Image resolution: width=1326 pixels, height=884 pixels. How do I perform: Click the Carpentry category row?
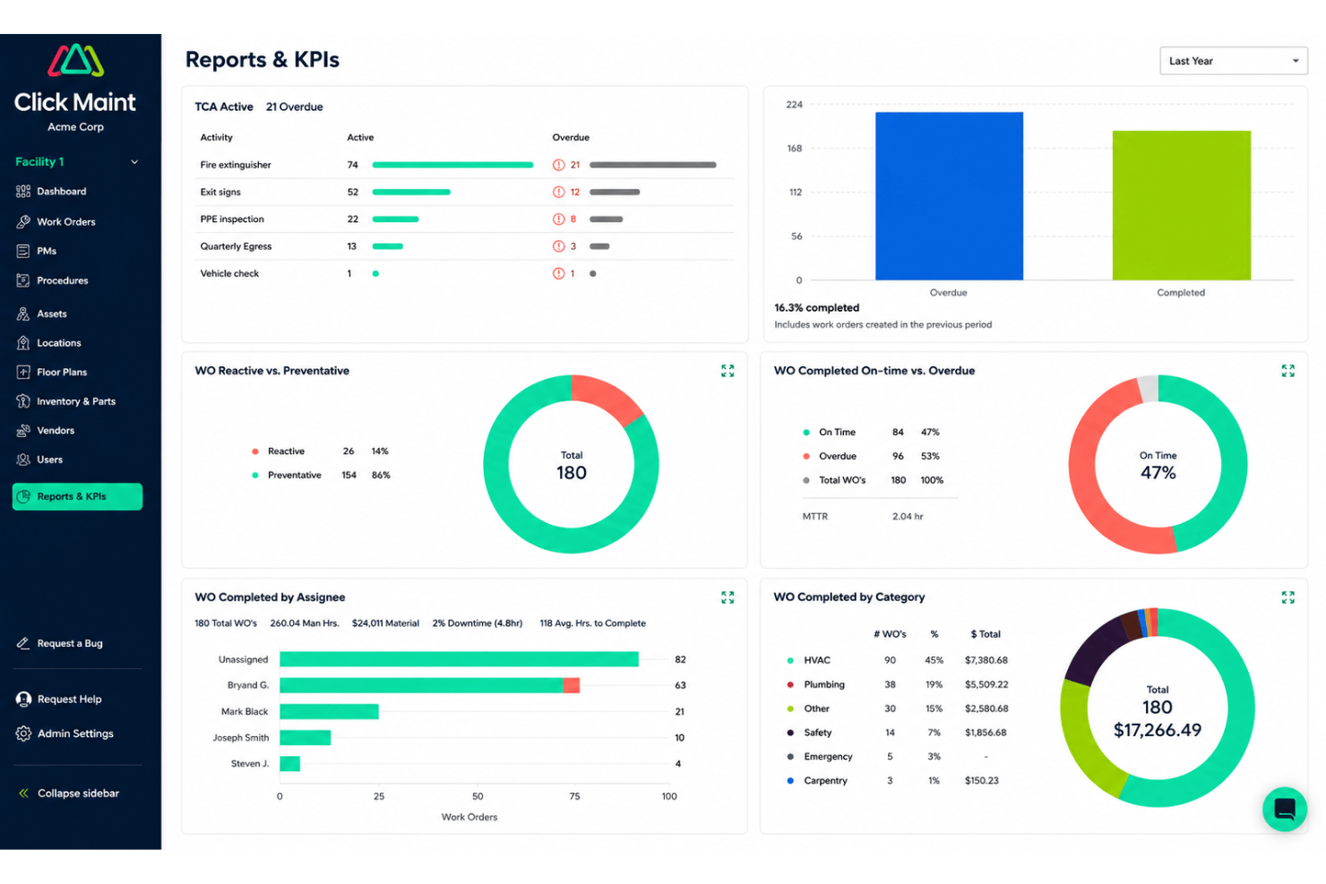(x=892, y=781)
